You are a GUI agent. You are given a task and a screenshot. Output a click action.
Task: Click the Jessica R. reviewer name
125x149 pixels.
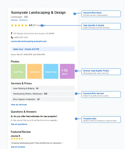coord(16,136)
